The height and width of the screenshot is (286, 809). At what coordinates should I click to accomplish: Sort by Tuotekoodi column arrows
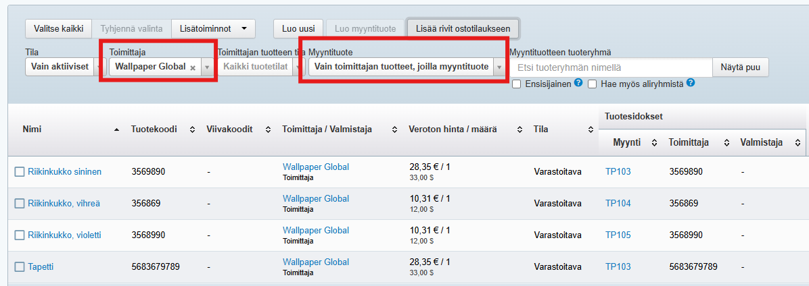point(192,129)
